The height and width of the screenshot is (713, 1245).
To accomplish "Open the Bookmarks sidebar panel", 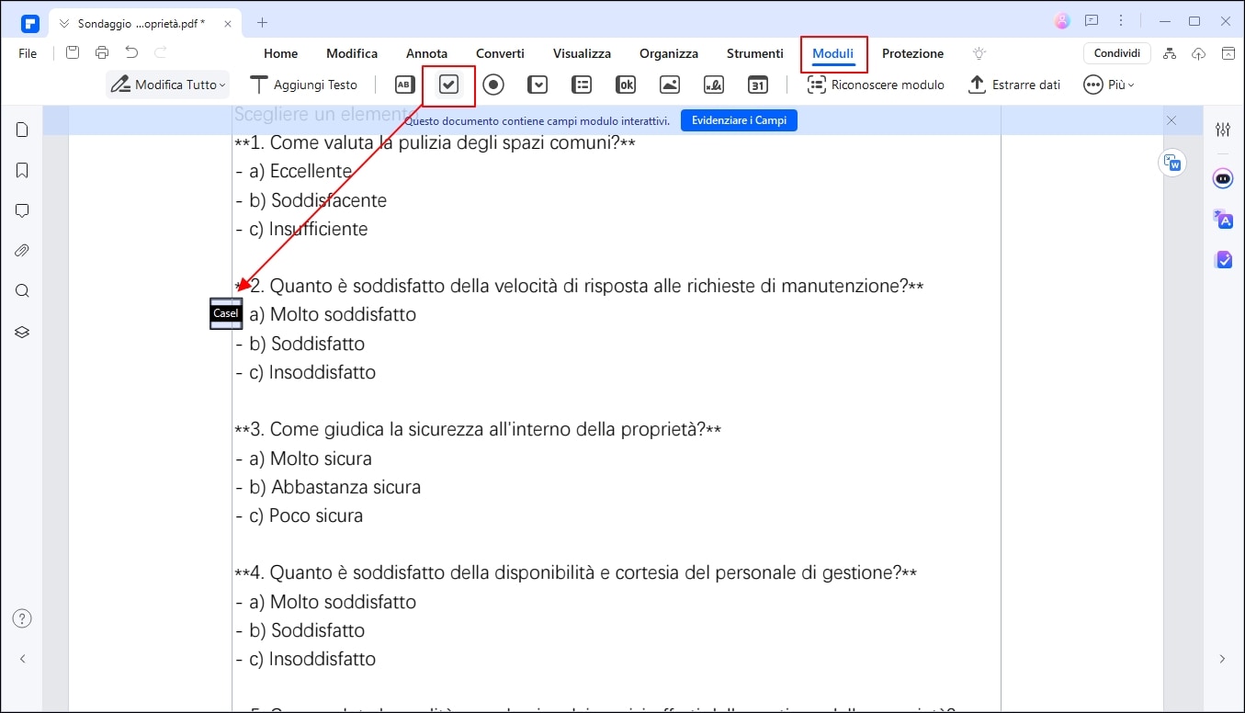I will pyautogui.click(x=23, y=170).
